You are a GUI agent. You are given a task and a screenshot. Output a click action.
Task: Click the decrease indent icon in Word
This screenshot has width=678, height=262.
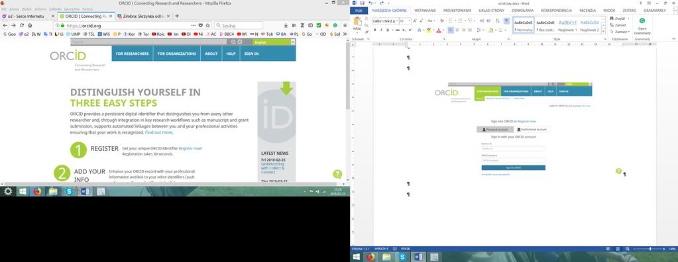(x=482, y=21)
